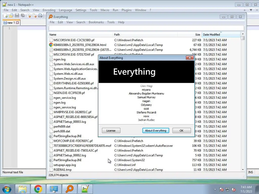Click the file icon next to setupapi.app.log
This screenshot has height=194, width=259.
point(51,165)
